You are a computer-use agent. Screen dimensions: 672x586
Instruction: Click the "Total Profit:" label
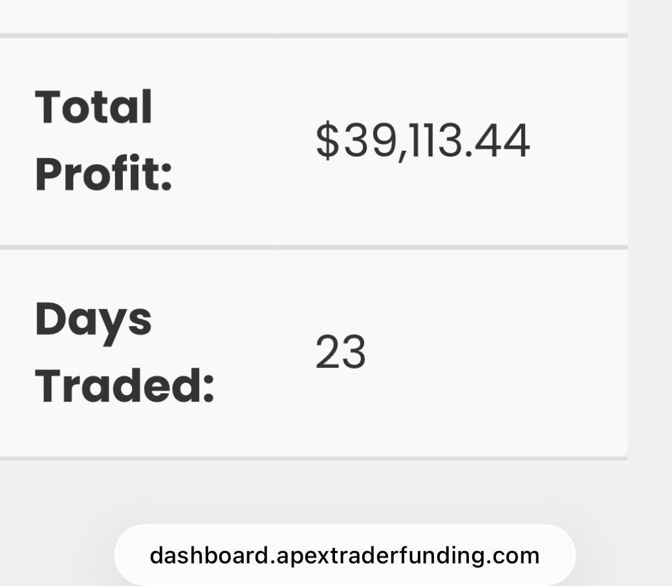click(103, 141)
